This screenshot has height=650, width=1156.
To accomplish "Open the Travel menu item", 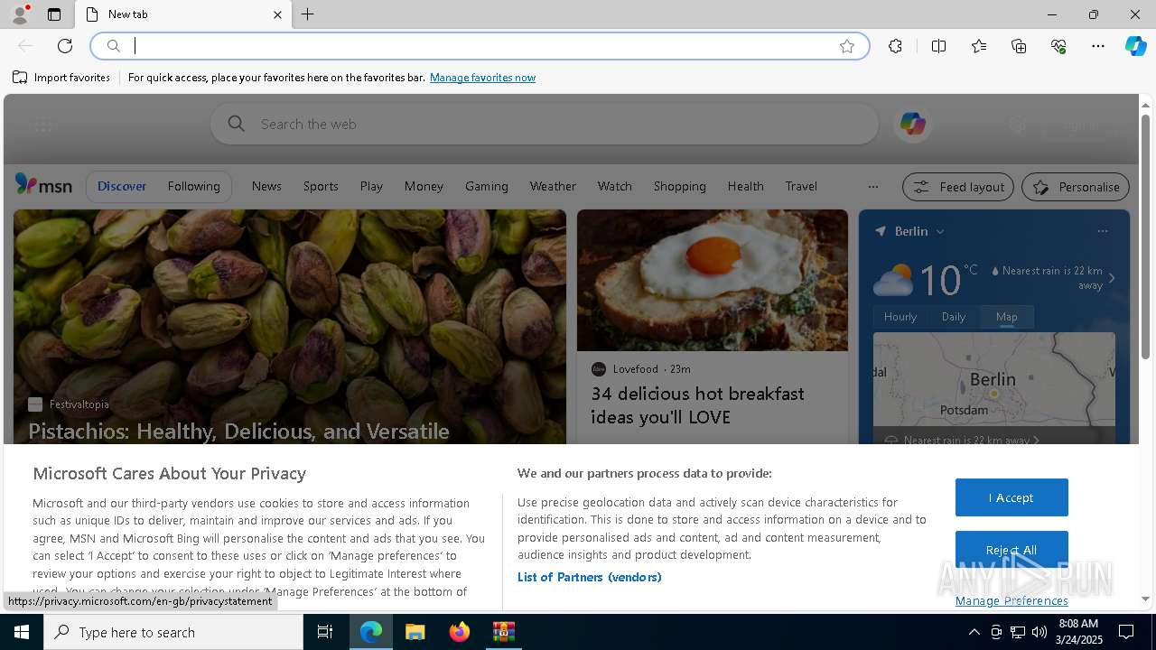I will click(801, 186).
